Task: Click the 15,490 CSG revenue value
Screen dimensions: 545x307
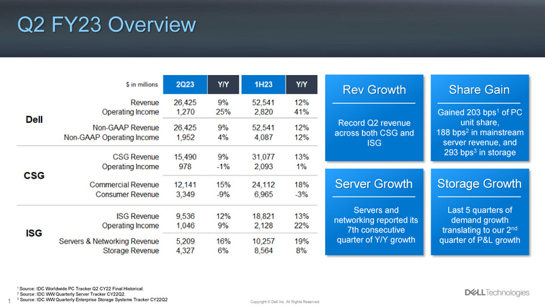Action: [x=185, y=157]
